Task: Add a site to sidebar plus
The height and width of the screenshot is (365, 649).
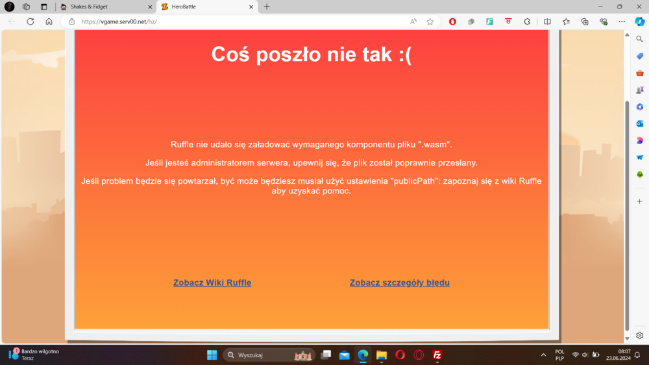Action: click(x=639, y=201)
